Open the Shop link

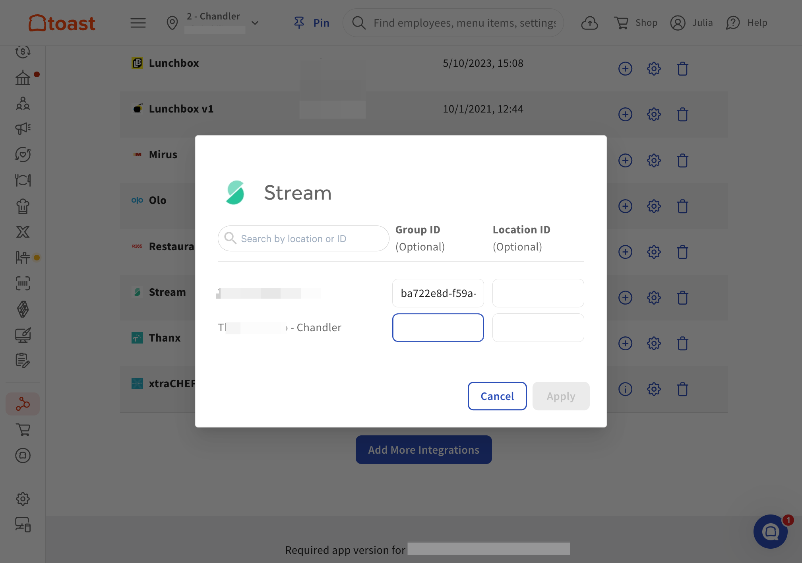point(636,23)
